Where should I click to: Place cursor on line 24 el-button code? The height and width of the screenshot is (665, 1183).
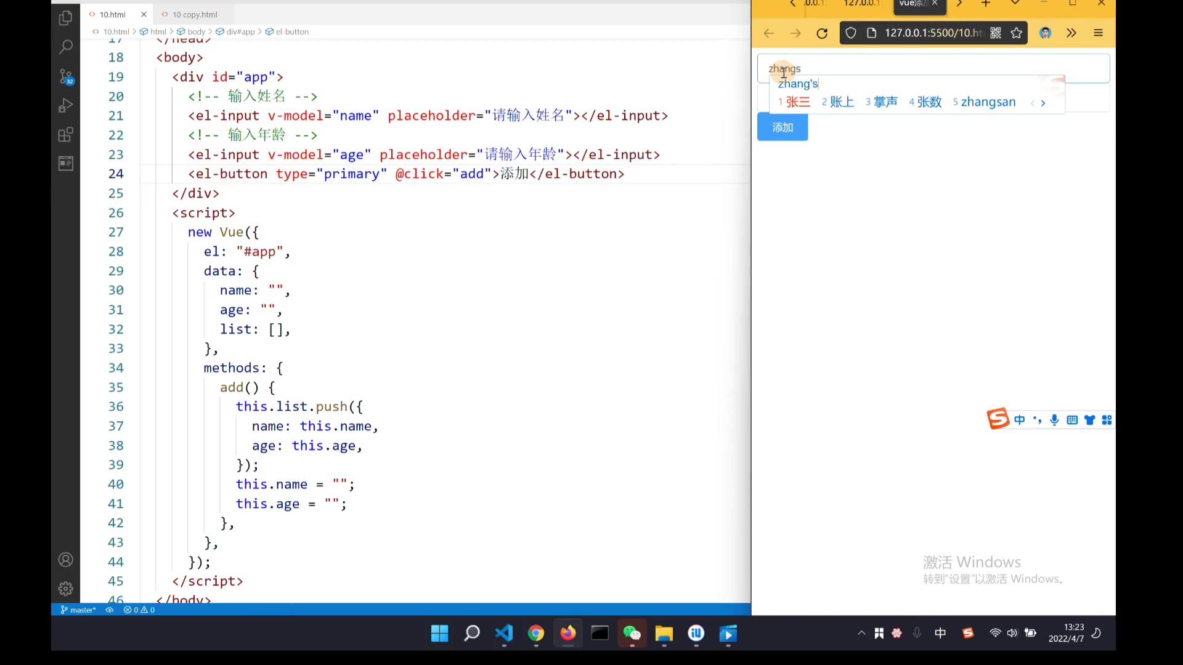pos(406,174)
